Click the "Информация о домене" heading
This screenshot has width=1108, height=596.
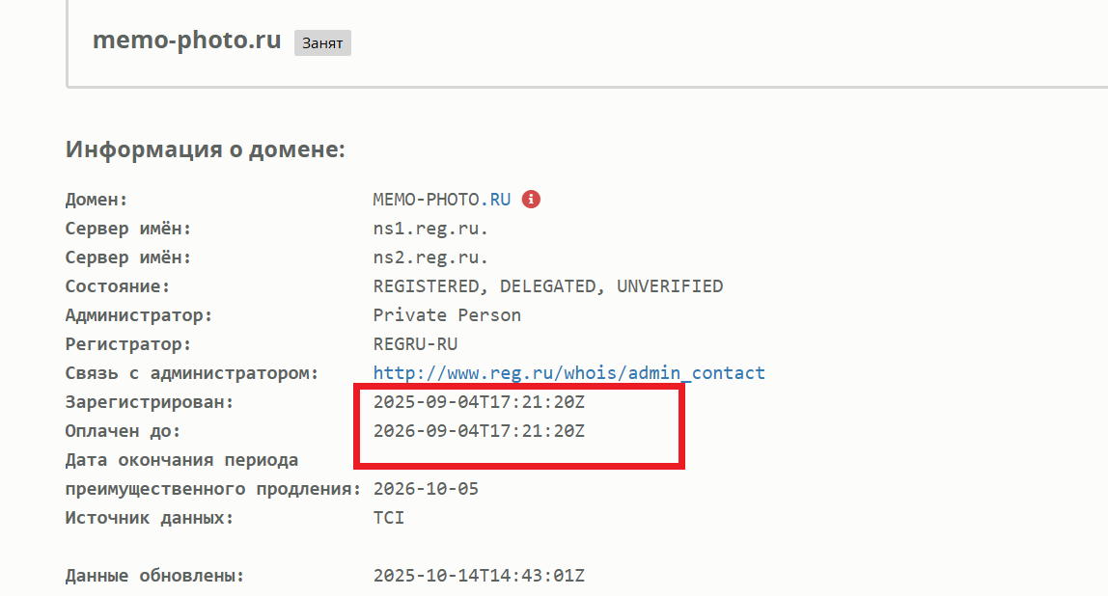pos(205,149)
